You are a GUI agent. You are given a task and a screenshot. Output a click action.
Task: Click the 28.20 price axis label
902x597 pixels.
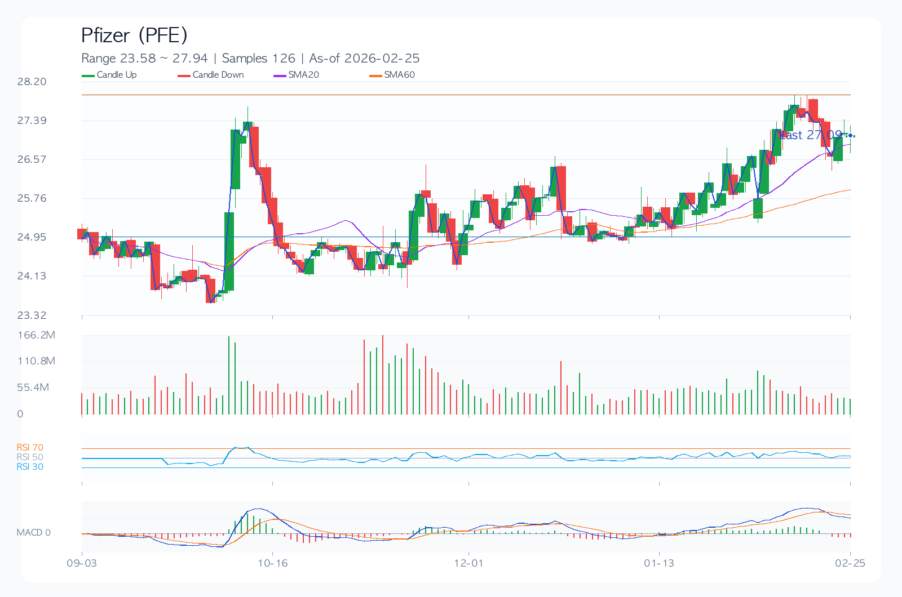32,82
